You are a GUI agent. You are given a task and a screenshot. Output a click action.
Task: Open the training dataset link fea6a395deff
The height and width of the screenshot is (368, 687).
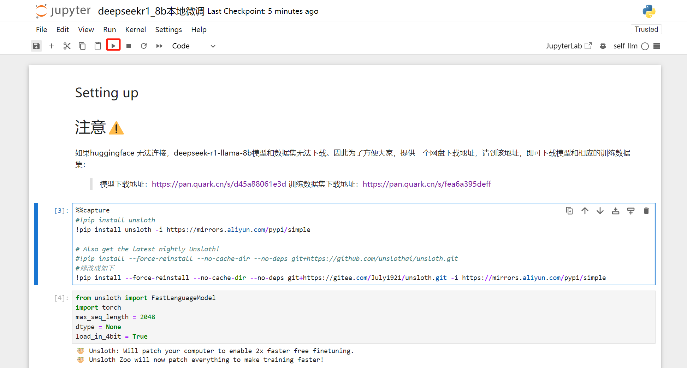click(427, 184)
